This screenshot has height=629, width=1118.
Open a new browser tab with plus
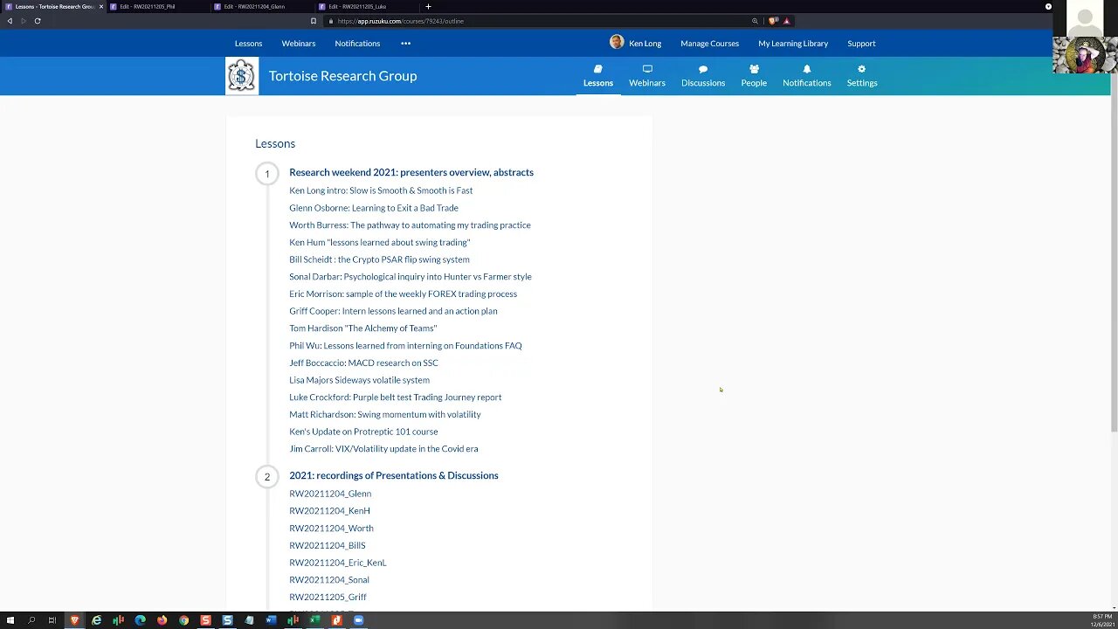pos(428,6)
